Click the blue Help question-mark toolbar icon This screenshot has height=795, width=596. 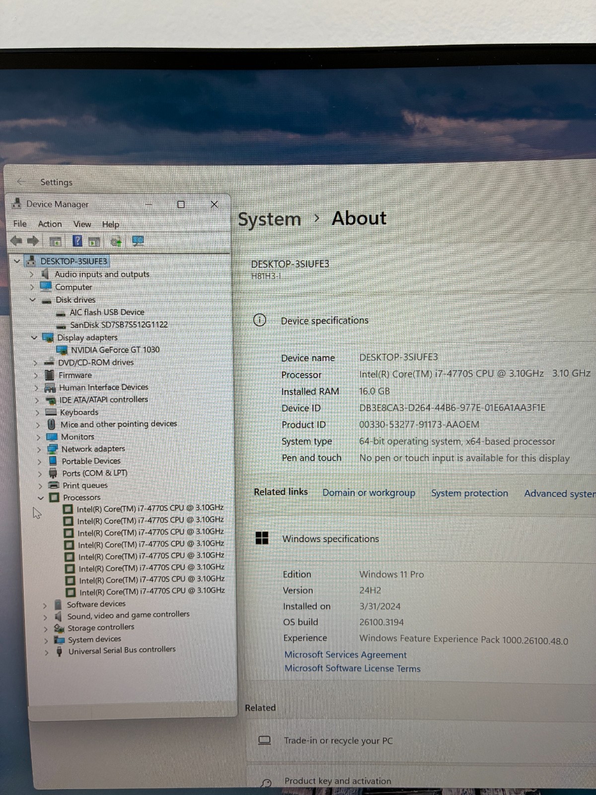click(77, 241)
